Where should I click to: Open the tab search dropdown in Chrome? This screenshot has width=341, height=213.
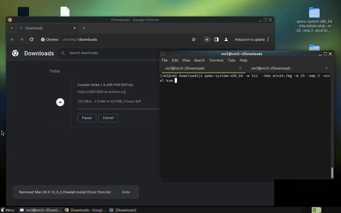12,28
